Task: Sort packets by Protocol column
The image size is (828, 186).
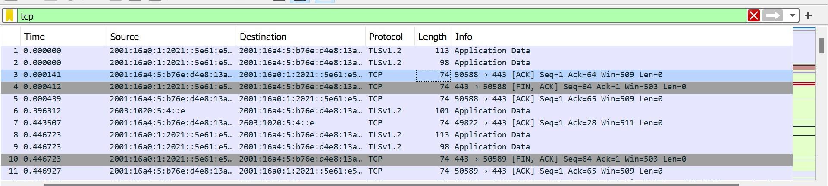Action: tap(390, 37)
